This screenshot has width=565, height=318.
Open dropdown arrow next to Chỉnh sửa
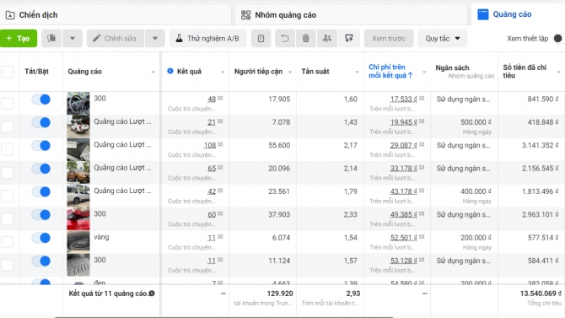click(155, 38)
